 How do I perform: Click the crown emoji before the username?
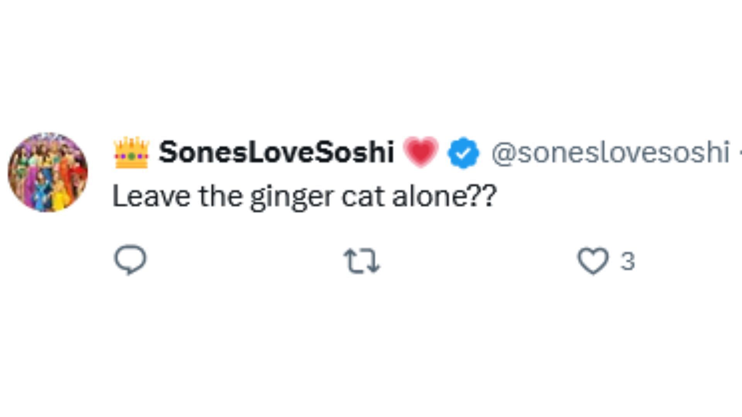point(131,153)
